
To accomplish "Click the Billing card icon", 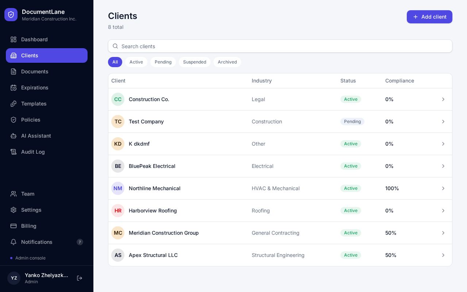I will (x=13, y=226).
